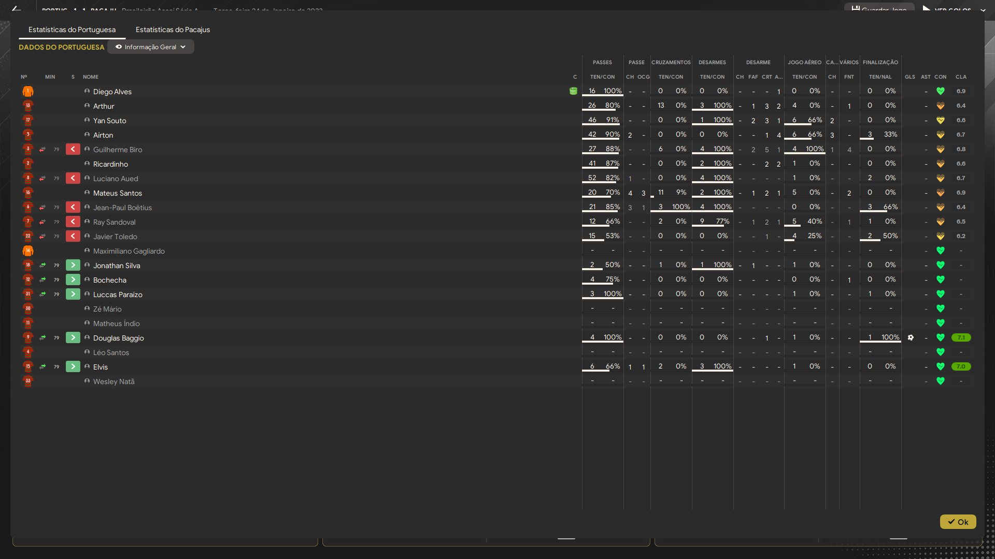Click the green substituted-on arrow for Luccas Paraizo
This screenshot has height=559, width=995.
(73, 295)
